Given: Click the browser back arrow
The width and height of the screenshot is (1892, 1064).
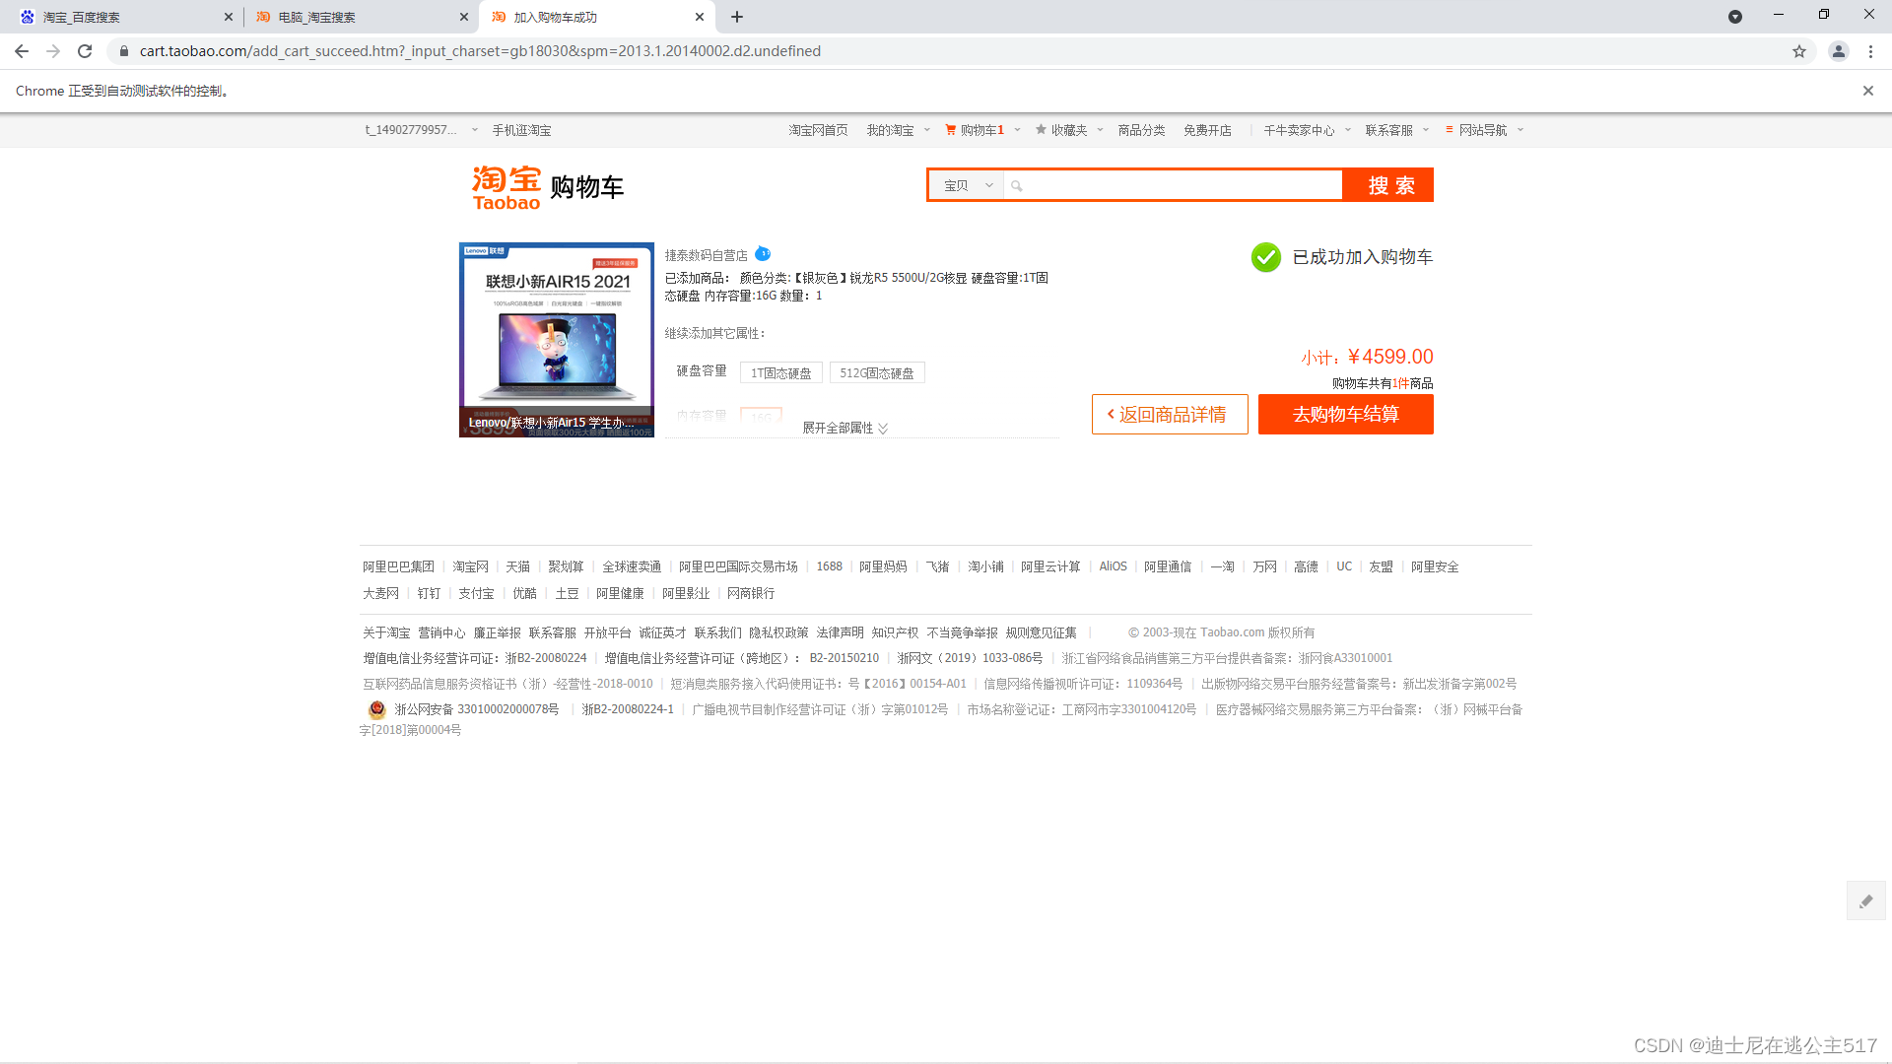Looking at the screenshot, I should [22, 51].
